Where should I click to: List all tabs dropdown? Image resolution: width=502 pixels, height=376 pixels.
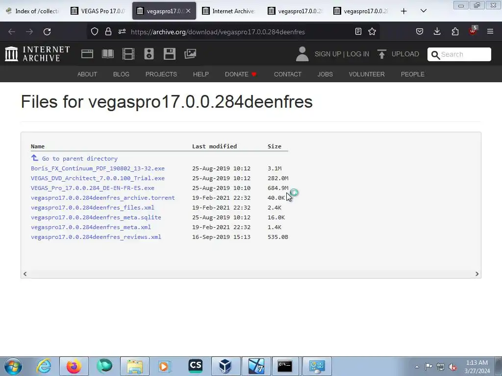(423, 11)
